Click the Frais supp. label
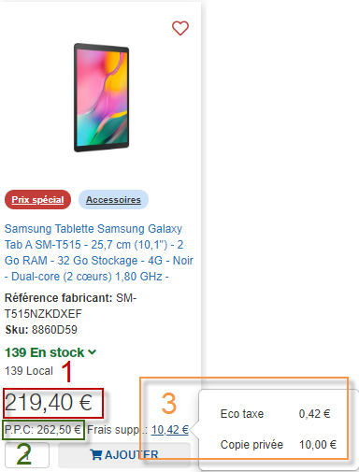Image resolution: width=359 pixels, height=472 pixels. [118, 430]
